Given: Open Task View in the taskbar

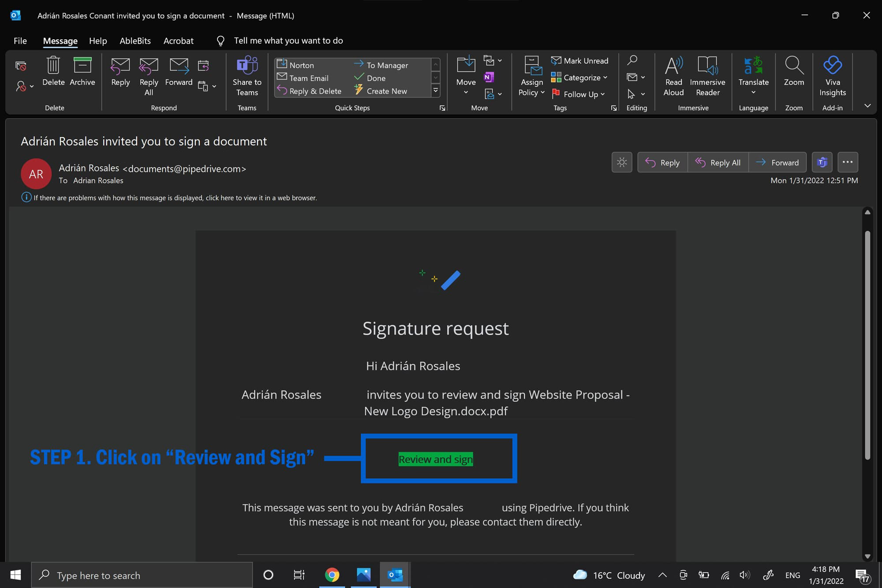Looking at the screenshot, I should [299, 575].
